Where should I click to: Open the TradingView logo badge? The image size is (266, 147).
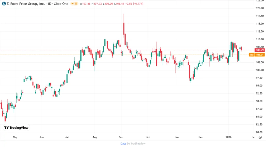[16, 128]
